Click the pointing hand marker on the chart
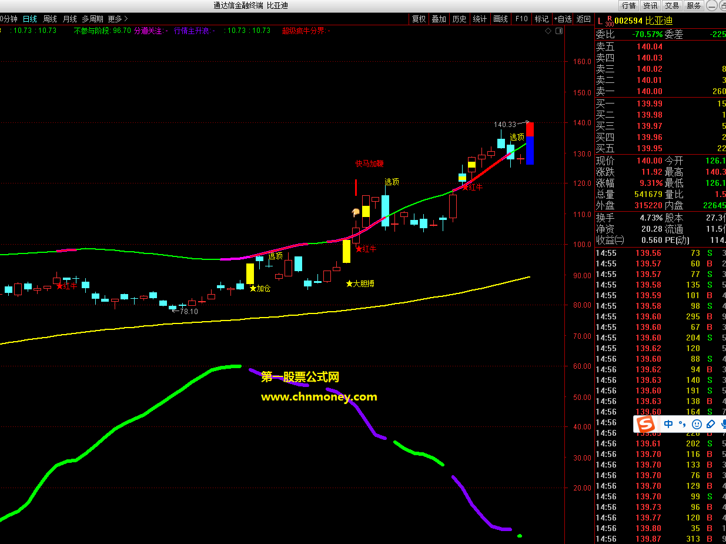726x544 pixels. (x=356, y=212)
